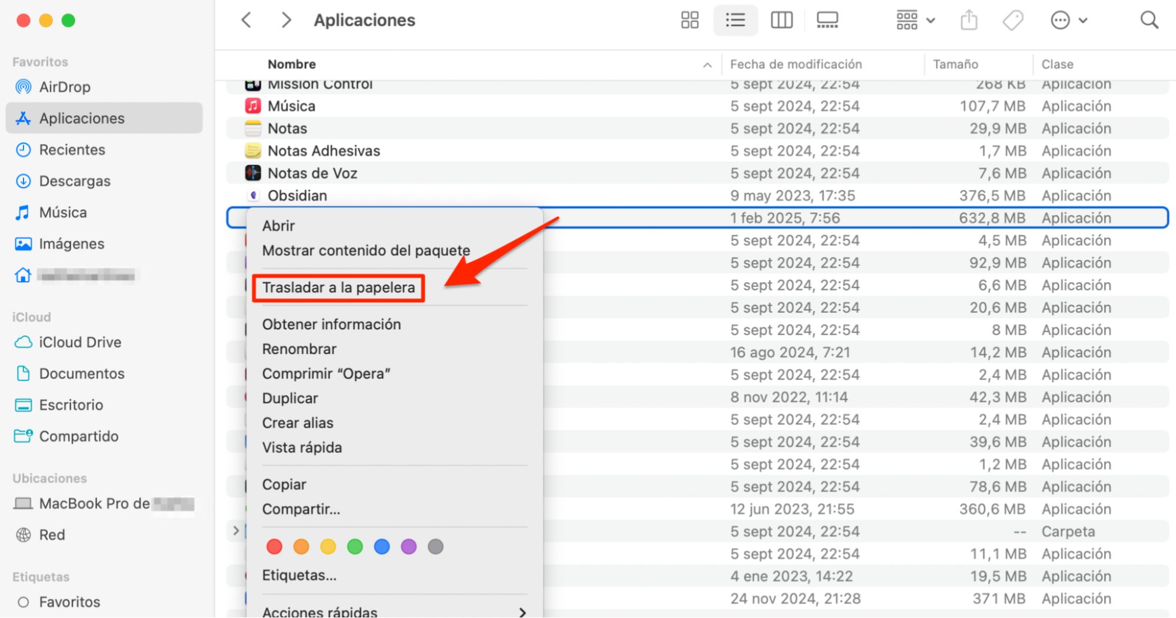Click the Música app icon in list
Image resolution: width=1176 pixels, height=618 pixels.
(x=253, y=106)
